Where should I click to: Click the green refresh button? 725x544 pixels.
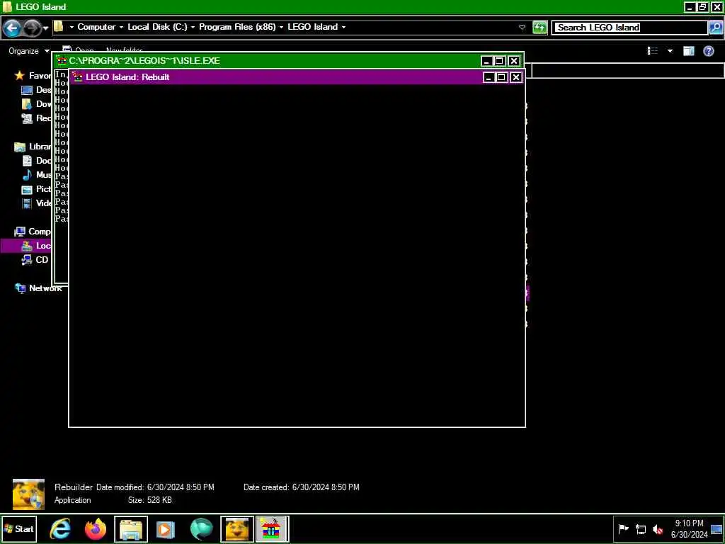click(x=540, y=28)
